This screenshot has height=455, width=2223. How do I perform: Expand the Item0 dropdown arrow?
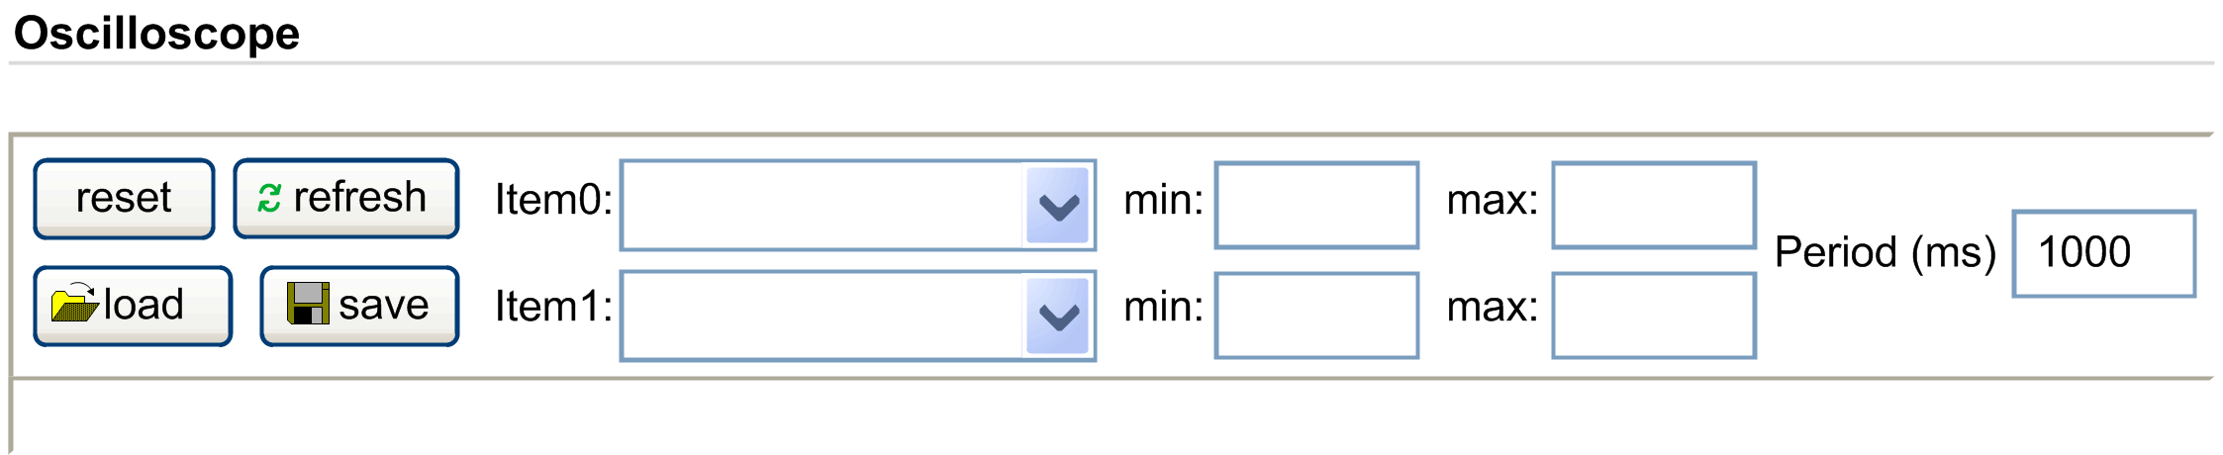coord(1058,206)
